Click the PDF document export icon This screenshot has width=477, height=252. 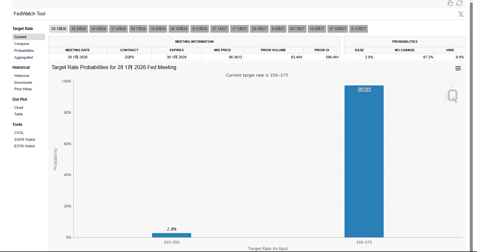450,3
